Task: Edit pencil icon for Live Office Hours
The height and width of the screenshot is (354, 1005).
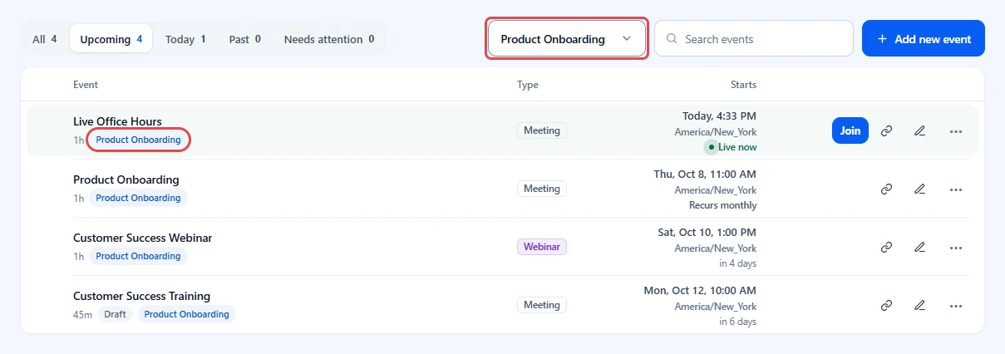Action: (919, 130)
